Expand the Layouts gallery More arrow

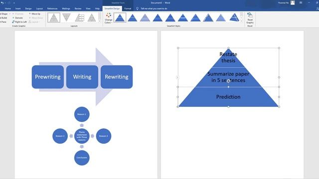pos(100,21)
